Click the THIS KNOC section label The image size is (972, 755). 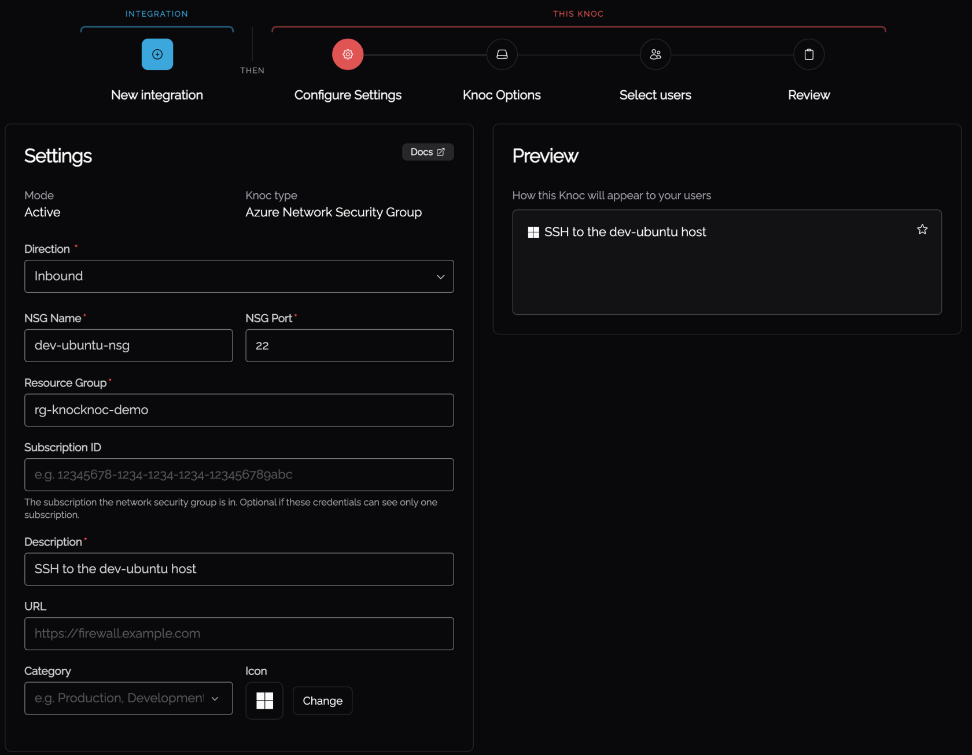579,14
